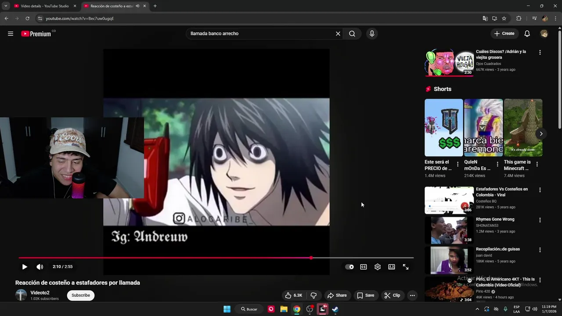
Task: Click the progress bar scrubber handle
Action: pyautogui.click(x=311, y=258)
